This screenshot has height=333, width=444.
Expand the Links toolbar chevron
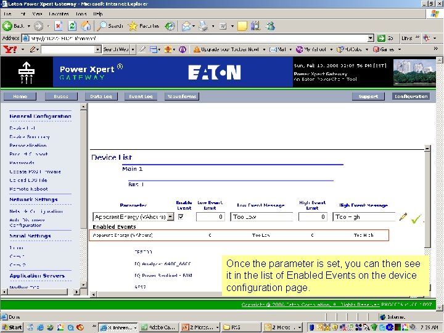pyautogui.click(x=417, y=37)
